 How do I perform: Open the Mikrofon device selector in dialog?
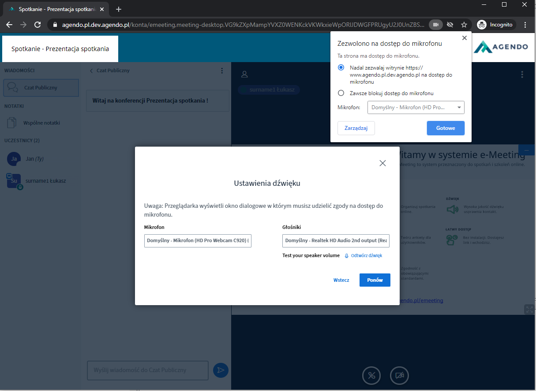pyautogui.click(x=198, y=241)
